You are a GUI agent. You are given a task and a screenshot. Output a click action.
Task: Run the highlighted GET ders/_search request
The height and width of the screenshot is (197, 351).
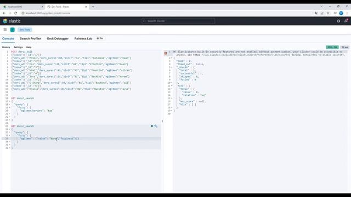click(x=152, y=126)
